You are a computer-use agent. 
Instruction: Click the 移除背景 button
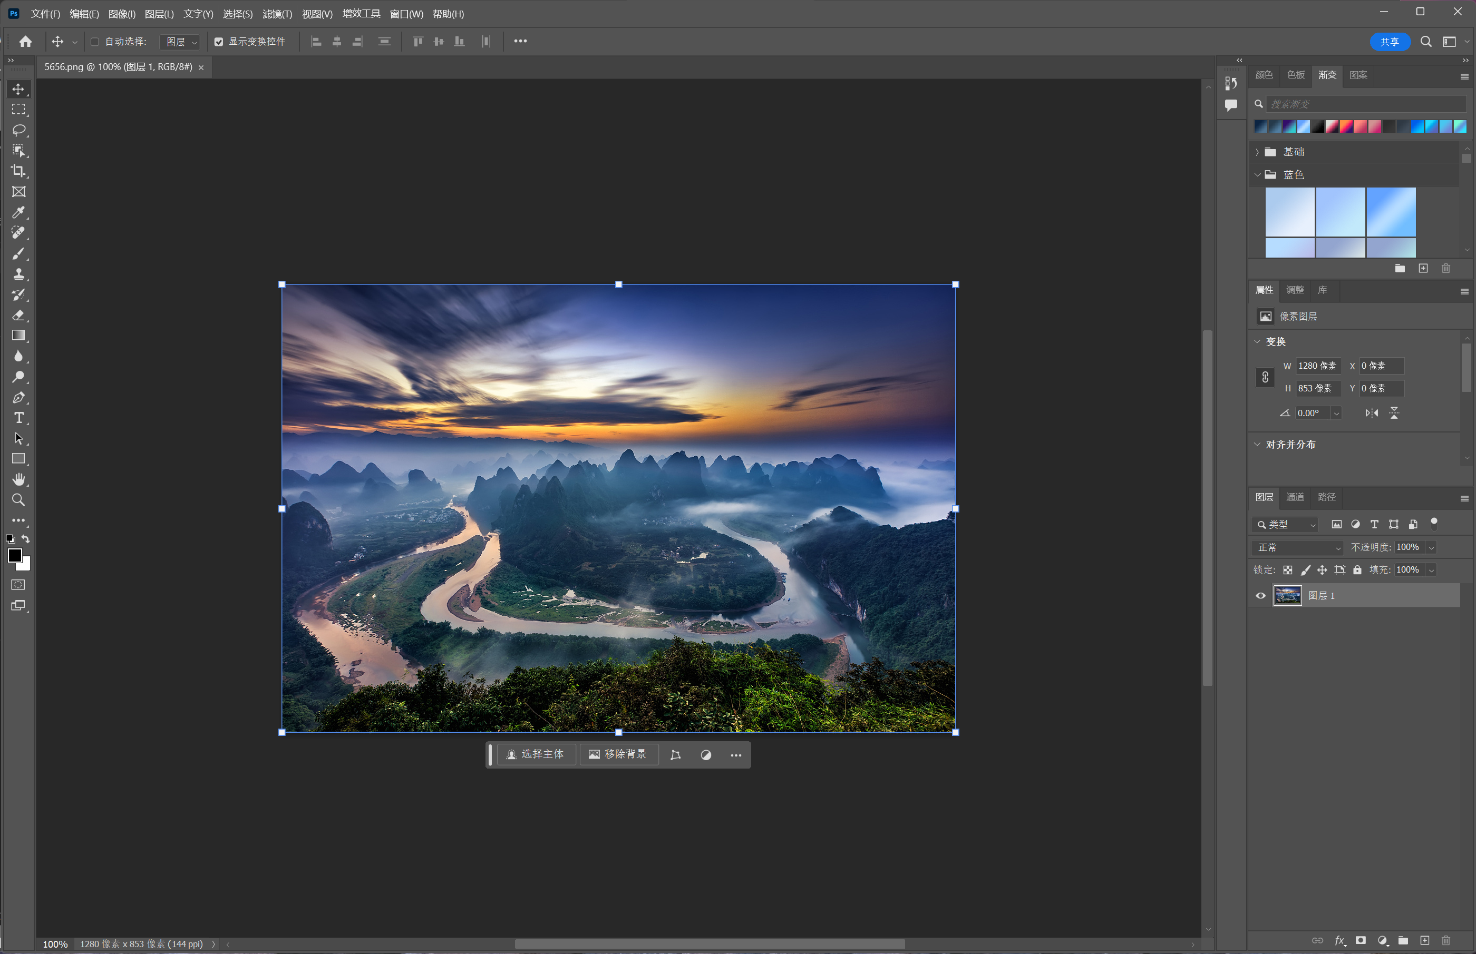(x=619, y=754)
